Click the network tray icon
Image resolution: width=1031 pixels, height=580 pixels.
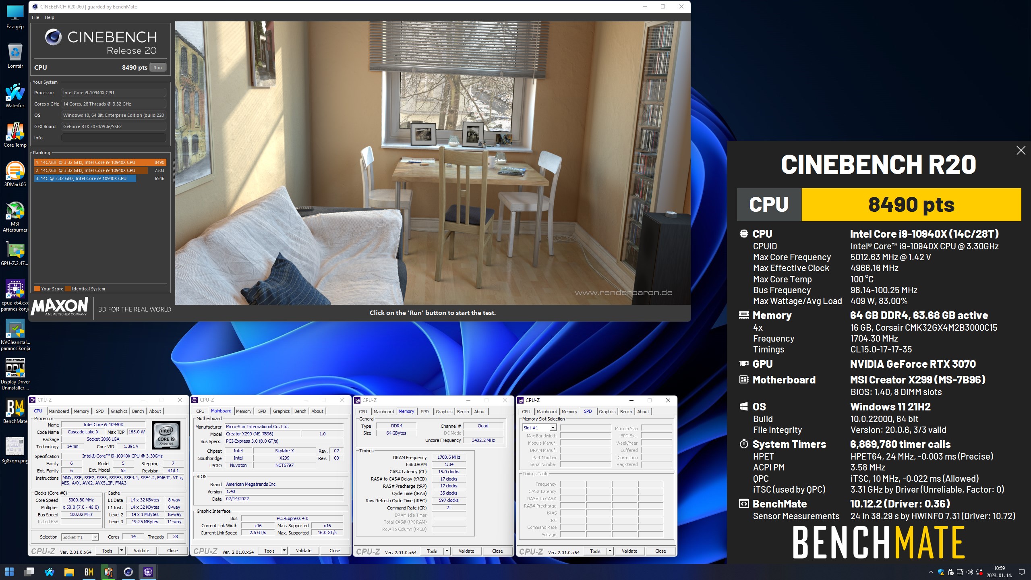pos(960,572)
